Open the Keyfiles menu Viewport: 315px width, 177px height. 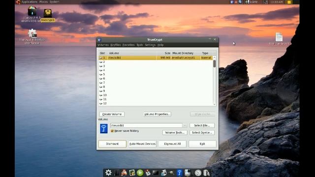116,45
